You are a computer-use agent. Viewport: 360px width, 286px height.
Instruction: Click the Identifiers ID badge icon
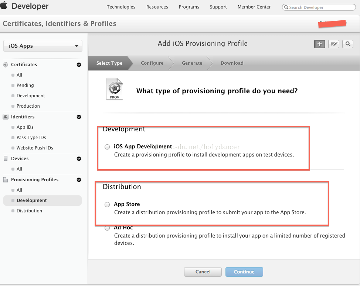point(6,117)
